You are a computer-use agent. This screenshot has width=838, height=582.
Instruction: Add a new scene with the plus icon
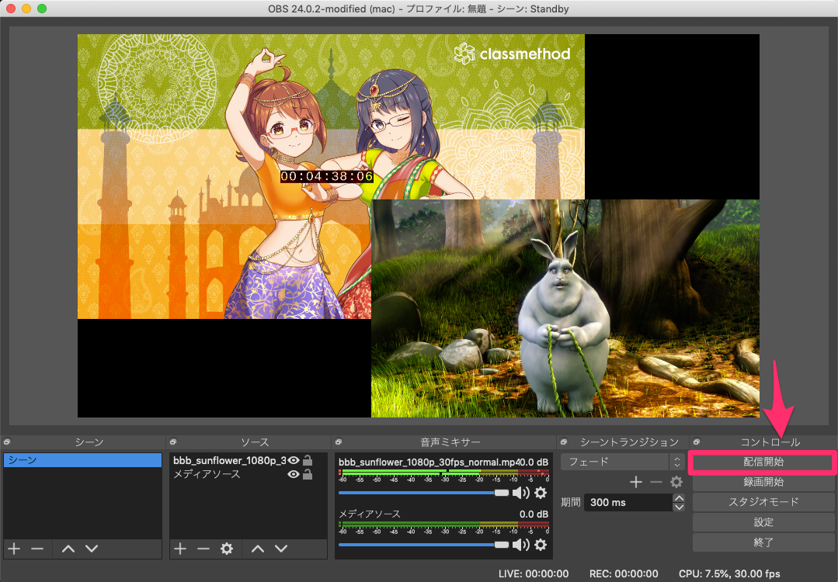pyautogui.click(x=15, y=549)
